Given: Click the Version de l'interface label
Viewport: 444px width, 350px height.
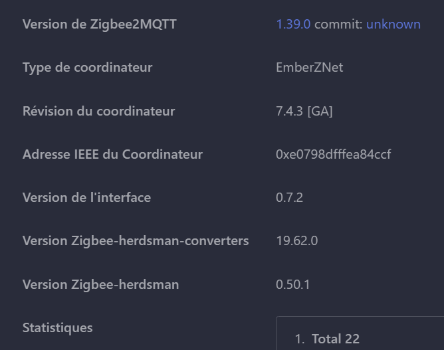Looking at the screenshot, I should [86, 197].
